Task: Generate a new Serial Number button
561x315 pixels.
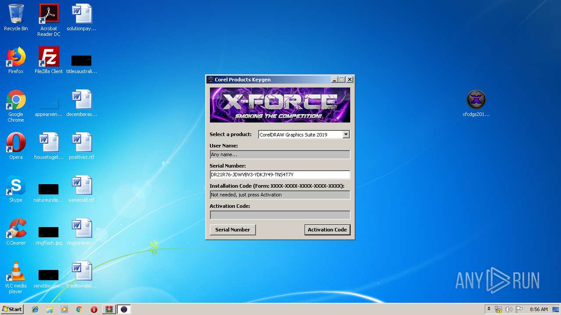Action: tap(233, 230)
